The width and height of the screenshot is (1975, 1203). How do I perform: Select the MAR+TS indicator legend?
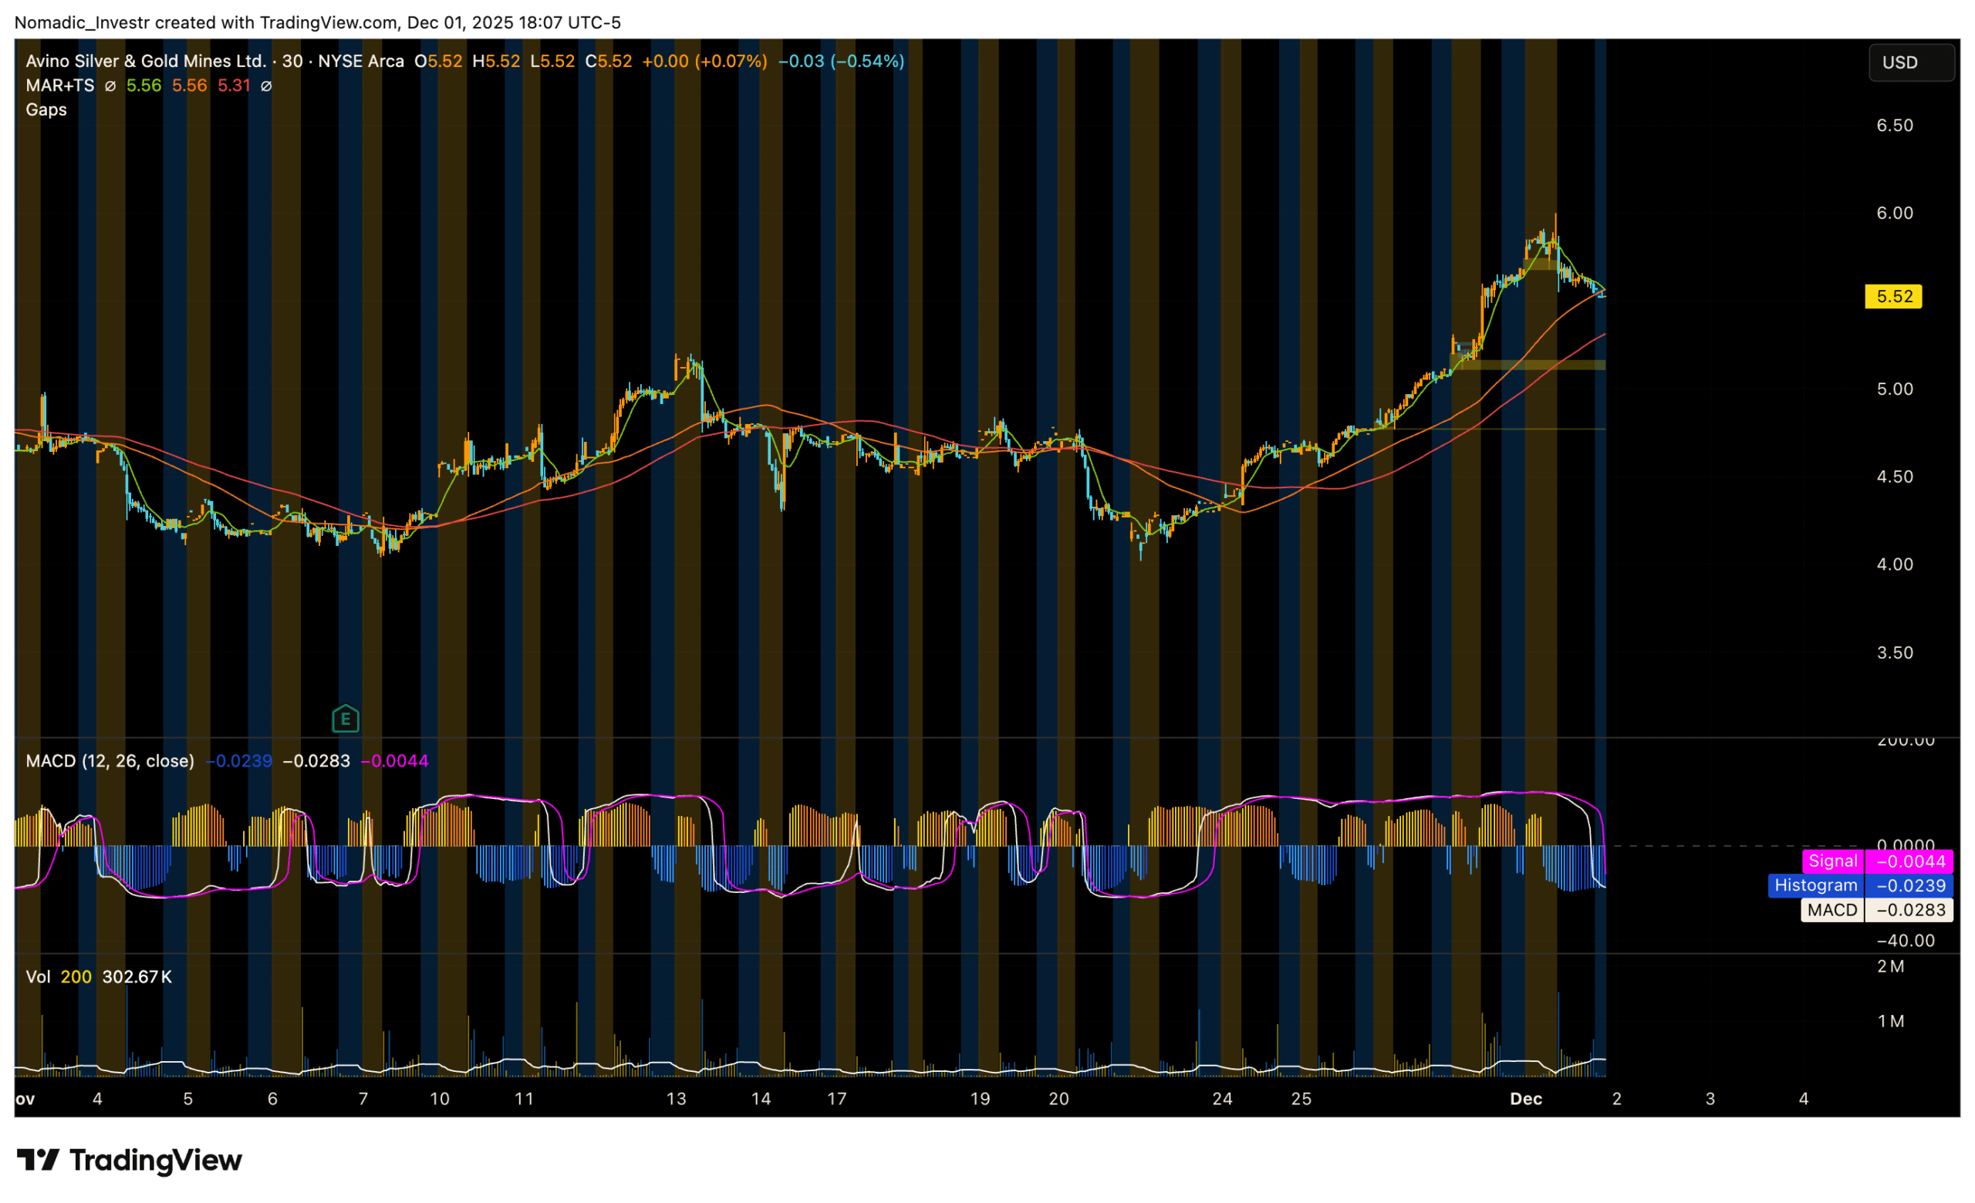tap(60, 86)
